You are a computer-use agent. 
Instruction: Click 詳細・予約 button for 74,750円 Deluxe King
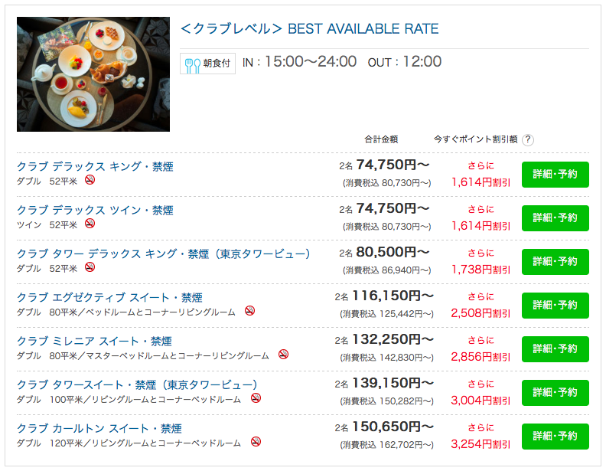click(x=555, y=175)
